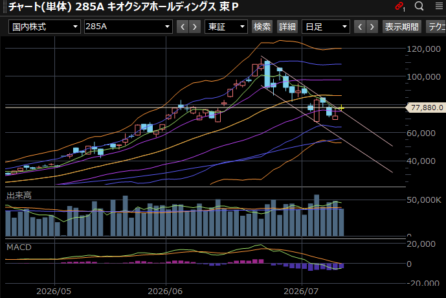
Task: Click the テクニカル button at toolbar edge
Action: [436, 27]
